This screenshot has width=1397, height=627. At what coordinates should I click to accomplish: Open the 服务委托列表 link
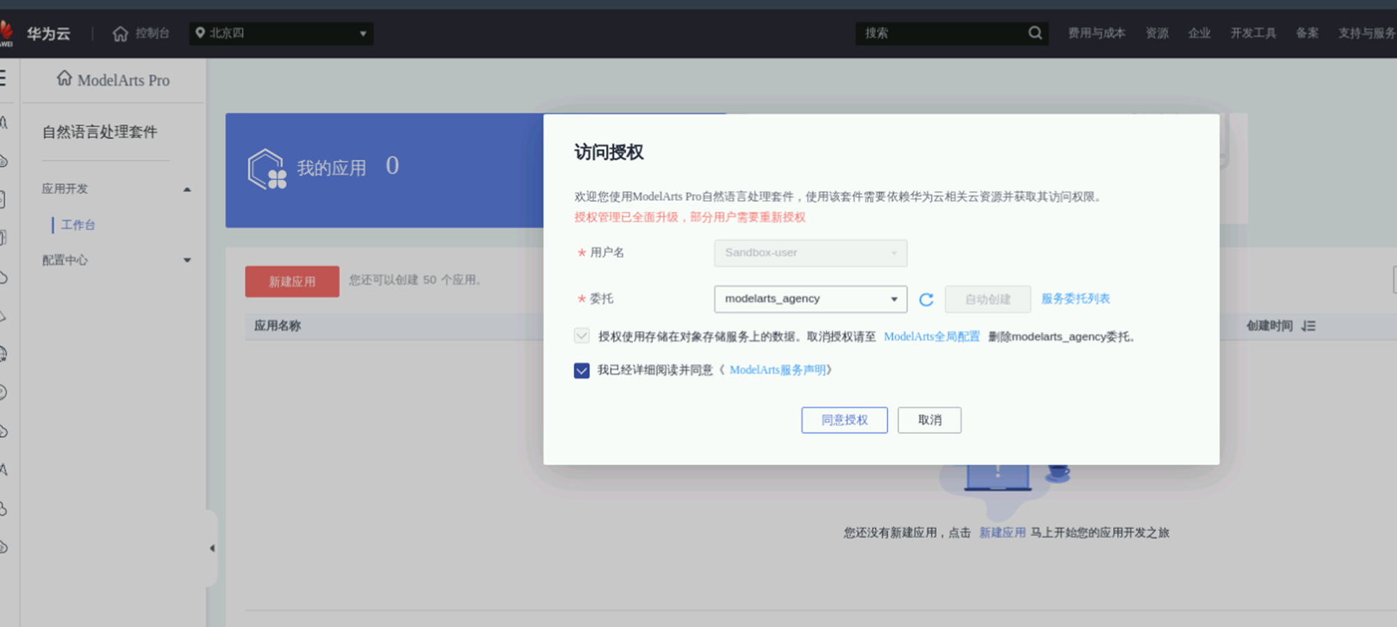point(1075,299)
